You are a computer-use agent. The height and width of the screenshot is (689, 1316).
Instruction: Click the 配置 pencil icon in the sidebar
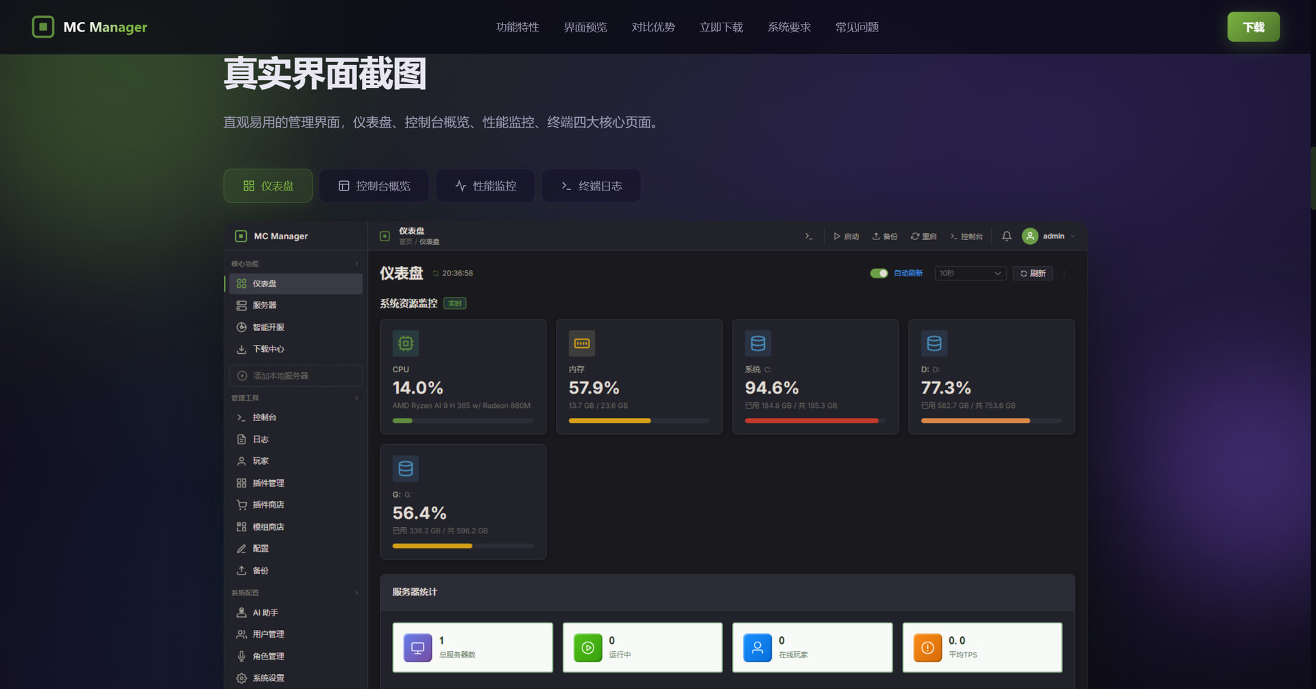(241, 549)
